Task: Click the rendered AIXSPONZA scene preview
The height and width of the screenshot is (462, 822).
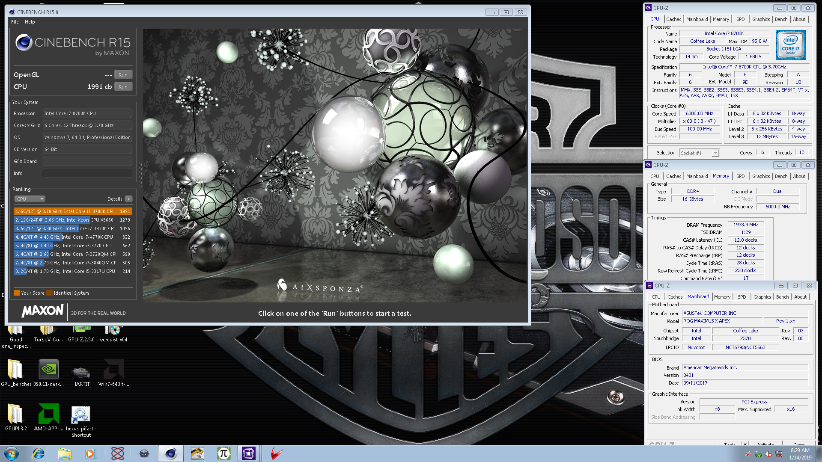Action: 335,166
